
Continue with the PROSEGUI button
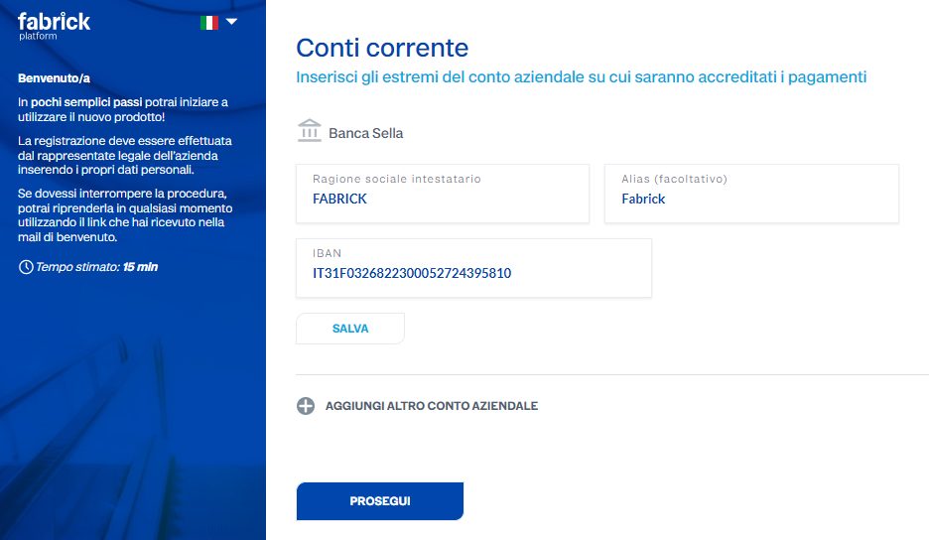380,501
